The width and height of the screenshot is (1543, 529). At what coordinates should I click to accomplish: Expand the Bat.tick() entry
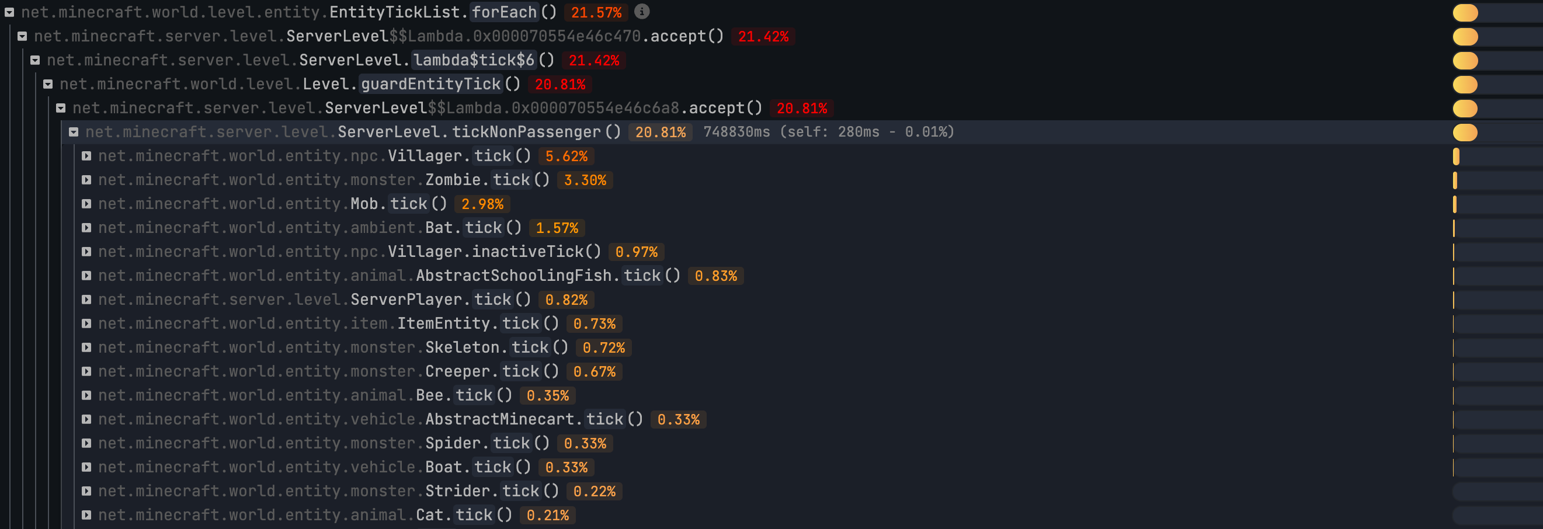point(86,228)
